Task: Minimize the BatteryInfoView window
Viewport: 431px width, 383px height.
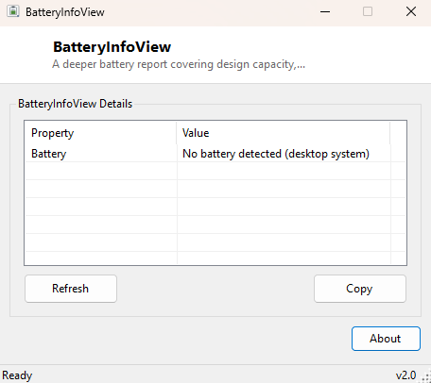Action: [x=325, y=12]
